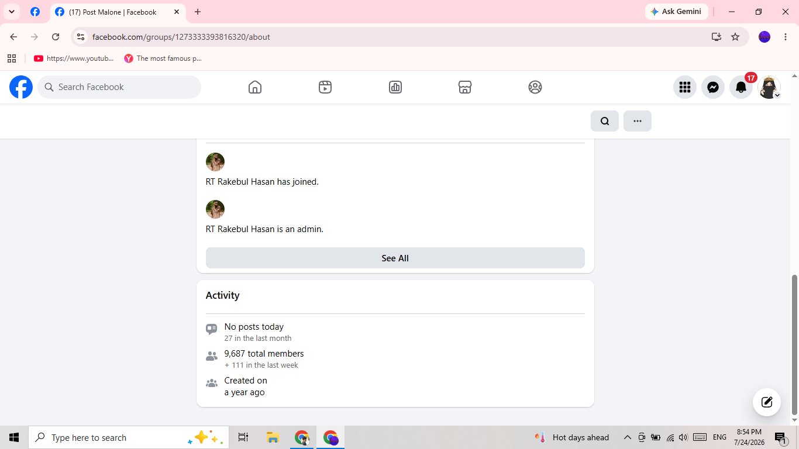Click '27 in the last month' text
The image size is (799, 449).
[x=258, y=339]
